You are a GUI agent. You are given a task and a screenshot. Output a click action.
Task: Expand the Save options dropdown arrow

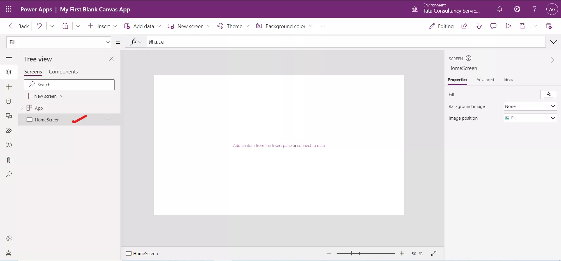535,26
